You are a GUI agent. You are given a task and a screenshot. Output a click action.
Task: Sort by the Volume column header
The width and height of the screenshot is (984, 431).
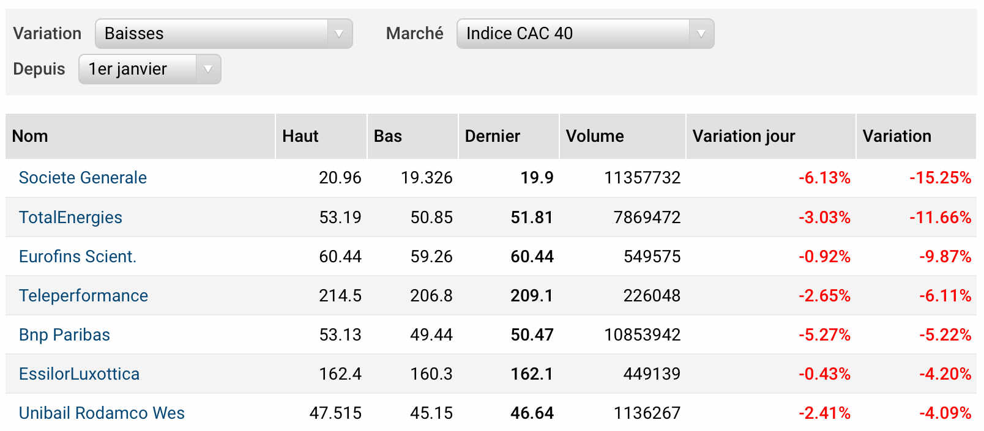[595, 136]
